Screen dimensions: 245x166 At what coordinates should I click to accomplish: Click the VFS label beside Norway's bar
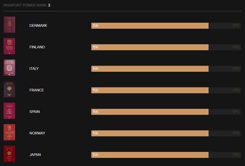(236, 133)
